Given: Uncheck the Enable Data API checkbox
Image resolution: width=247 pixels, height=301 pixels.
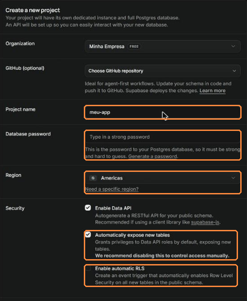Looking at the screenshot, I should pos(88,208).
